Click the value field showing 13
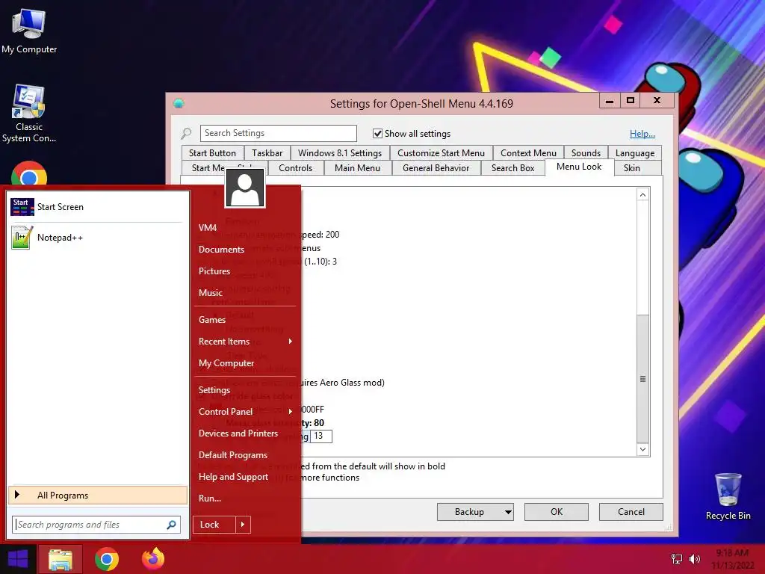This screenshot has width=765, height=574. click(x=321, y=436)
